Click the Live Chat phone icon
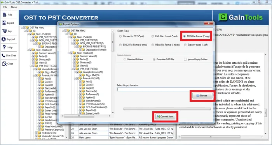The image size is (272, 145). pyautogui.click(x=3, y=55)
